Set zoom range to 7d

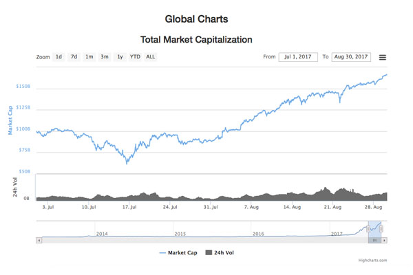point(74,56)
